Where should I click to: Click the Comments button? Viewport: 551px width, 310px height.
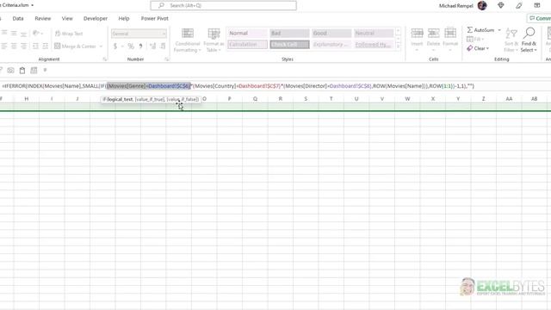coord(540,18)
